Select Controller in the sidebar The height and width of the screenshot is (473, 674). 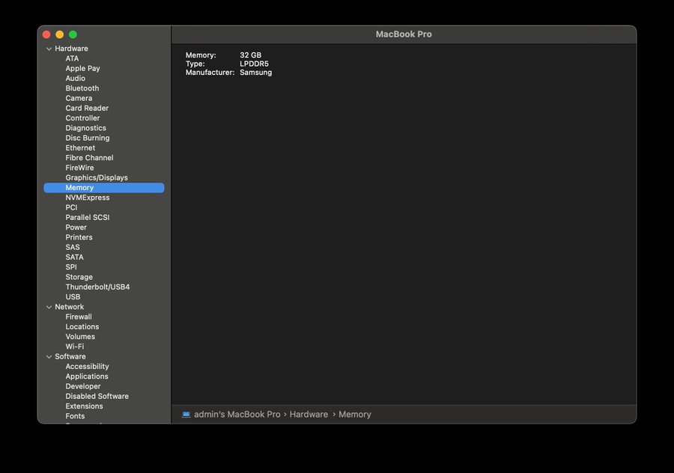tap(82, 118)
